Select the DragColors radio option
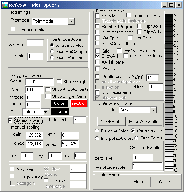The height and width of the screenshot is (192, 184). click(x=137, y=138)
